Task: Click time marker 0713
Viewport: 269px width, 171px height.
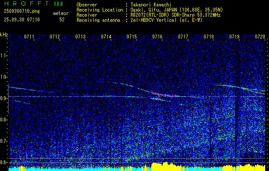Action: pos(80,37)
